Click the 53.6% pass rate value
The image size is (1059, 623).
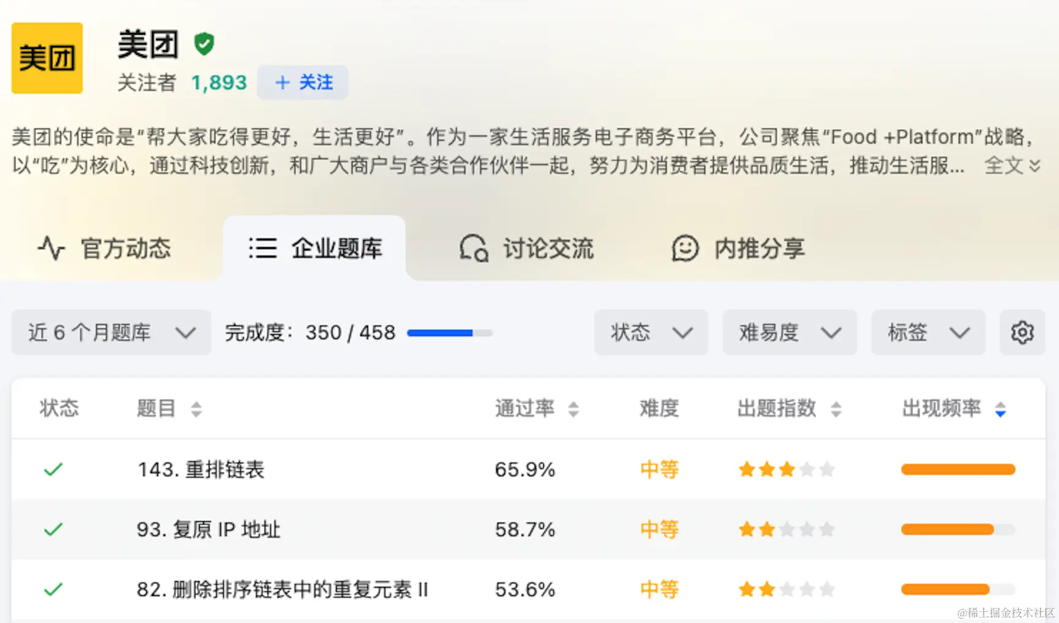pos(525,589)
